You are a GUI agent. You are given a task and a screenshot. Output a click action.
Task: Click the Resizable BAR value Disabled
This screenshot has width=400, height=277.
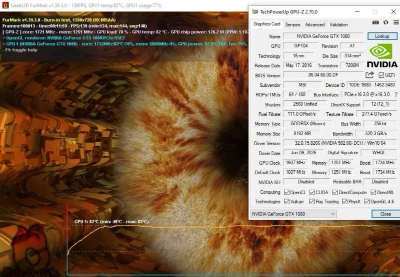(380, 182)
